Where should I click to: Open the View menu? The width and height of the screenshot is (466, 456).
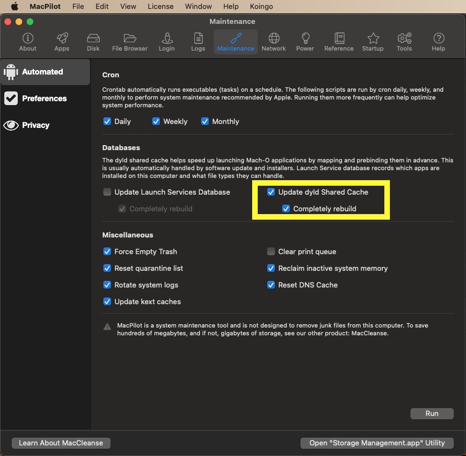click(128, 6)
